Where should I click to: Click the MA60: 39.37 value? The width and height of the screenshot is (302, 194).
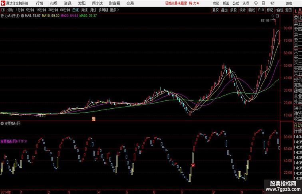pyautogui.click(x=88, y=16)
